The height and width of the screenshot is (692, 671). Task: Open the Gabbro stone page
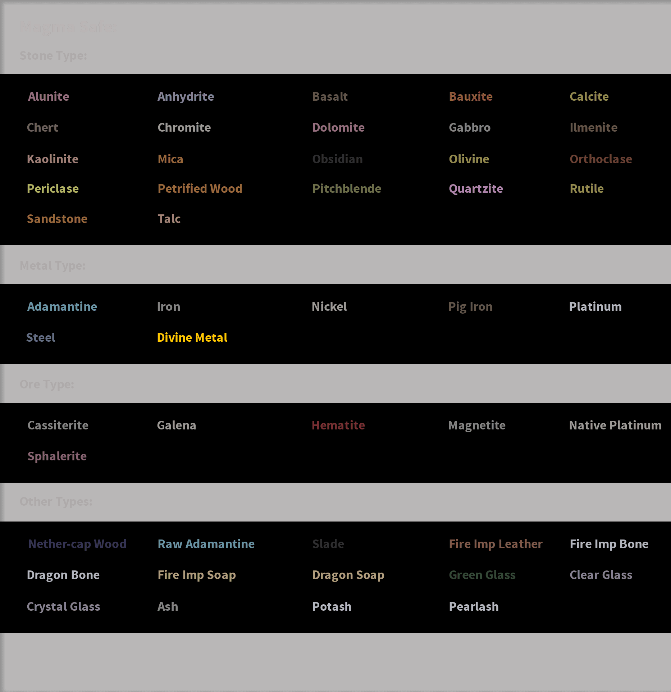[470, 127]
